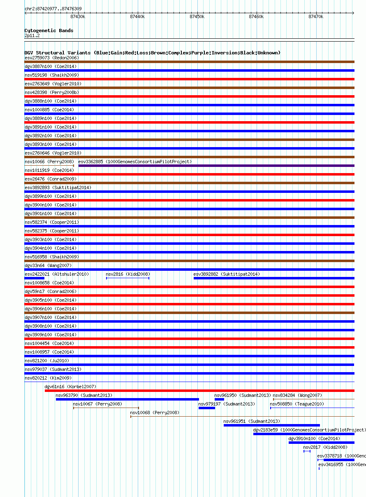Screen dimensions: 366x497
Task: Click nsv1008957 (Coe2014) label
Action: 49,352
